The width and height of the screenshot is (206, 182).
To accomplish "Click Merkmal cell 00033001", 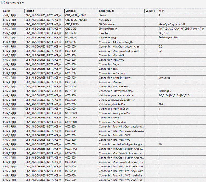I will pyautogui.click(x=81, y=131).
